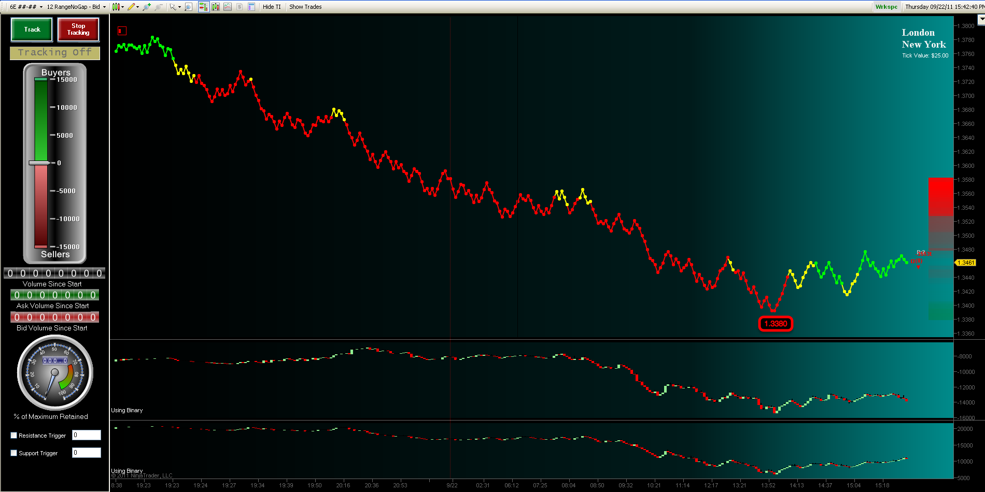This screenshot has width=985, height=492.
Task: Select the pencil drawing tools icon
Action: point(131,7)
